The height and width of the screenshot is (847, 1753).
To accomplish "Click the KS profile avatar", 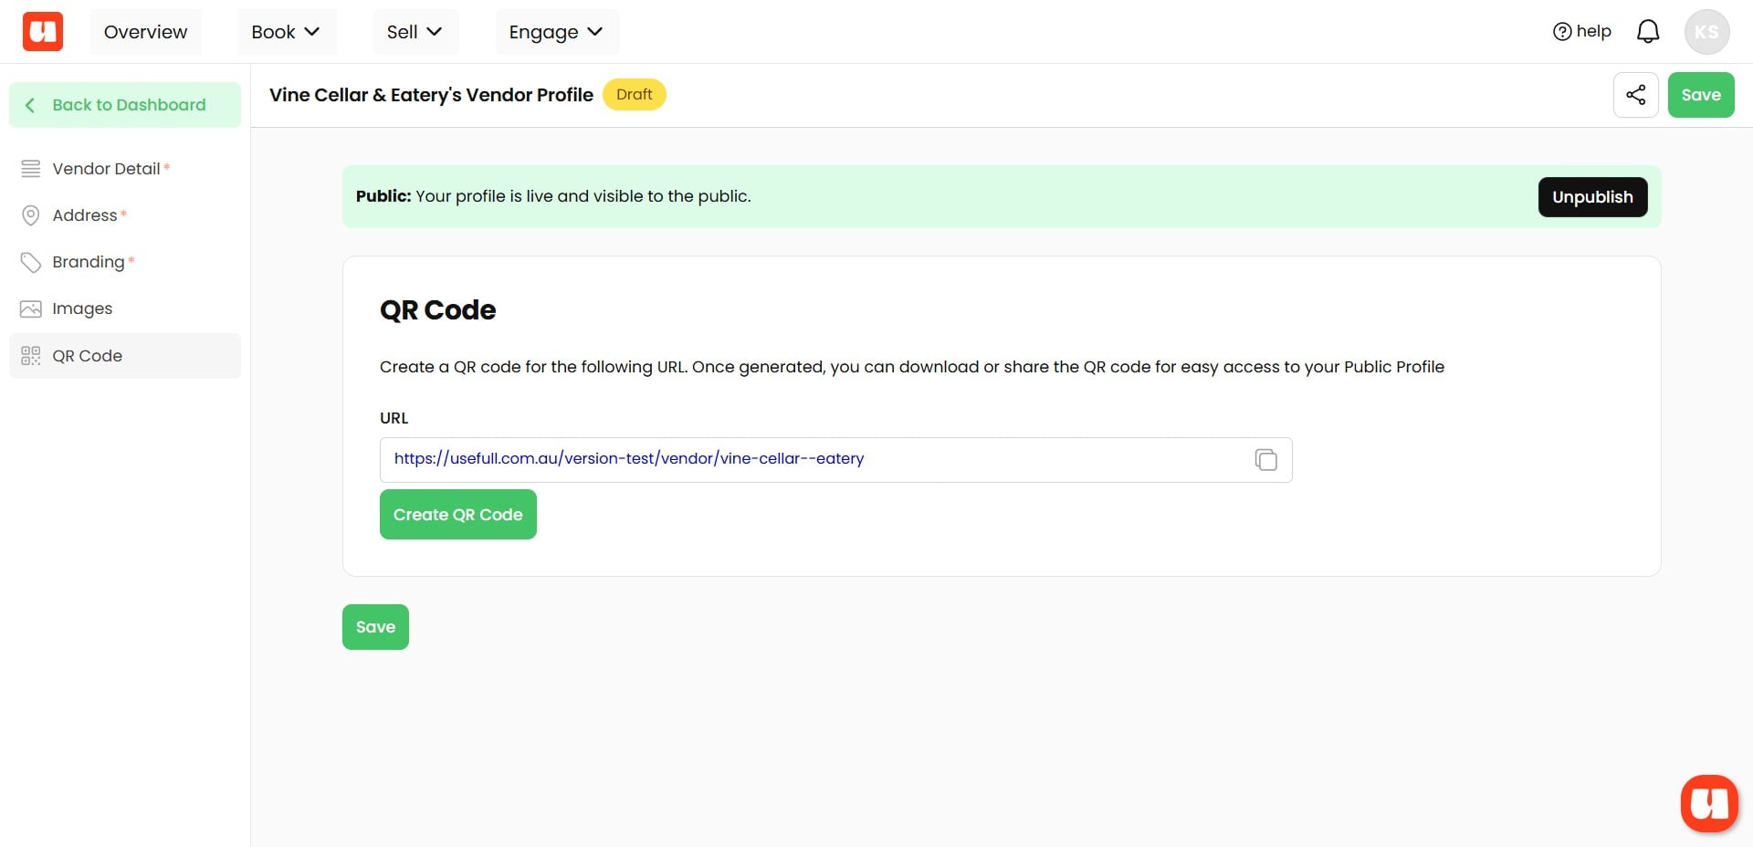I will tap(1706, 30).
